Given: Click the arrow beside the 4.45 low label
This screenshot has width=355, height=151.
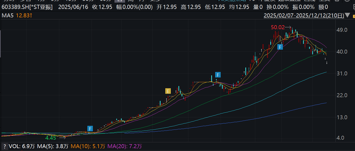Looking at the screenshot, I should point(62,137).
